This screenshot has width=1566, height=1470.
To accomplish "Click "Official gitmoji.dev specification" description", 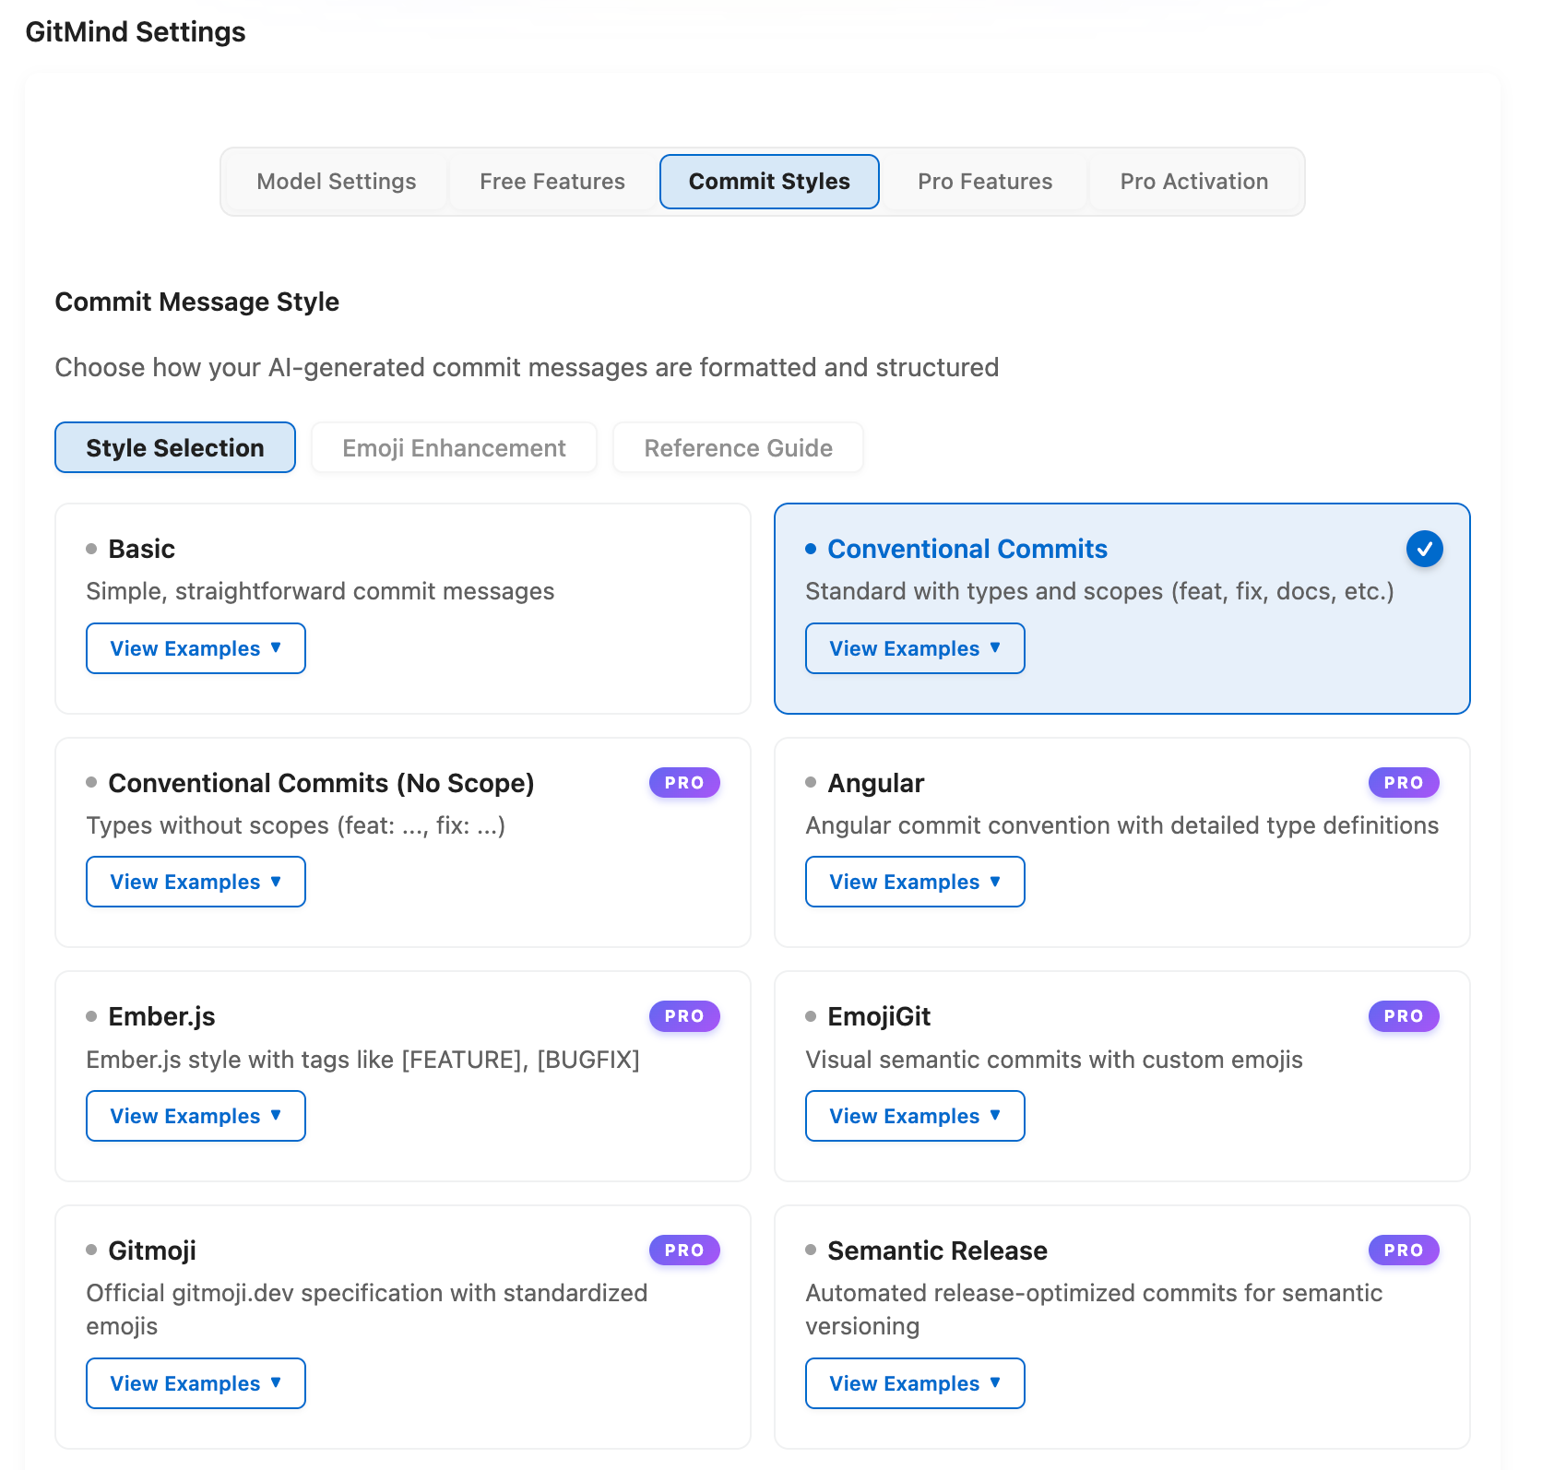I will pos(366,1310).
